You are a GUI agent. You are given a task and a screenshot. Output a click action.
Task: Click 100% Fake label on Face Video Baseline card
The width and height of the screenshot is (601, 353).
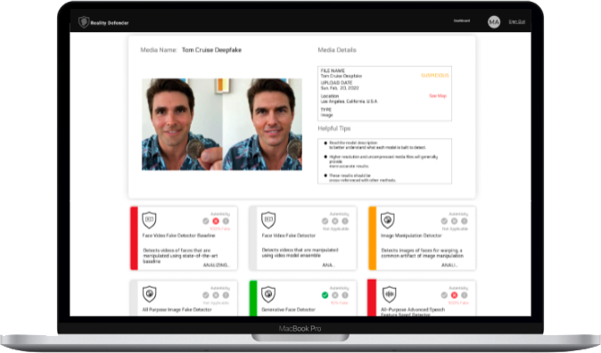pos(220,229)
